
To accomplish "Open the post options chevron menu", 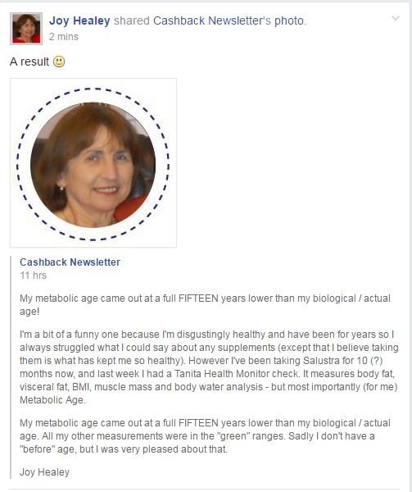I will tap(396, 18).
